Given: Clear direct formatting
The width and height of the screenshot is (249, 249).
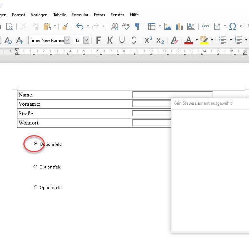Looking at the screenshot, I should 175,40.
